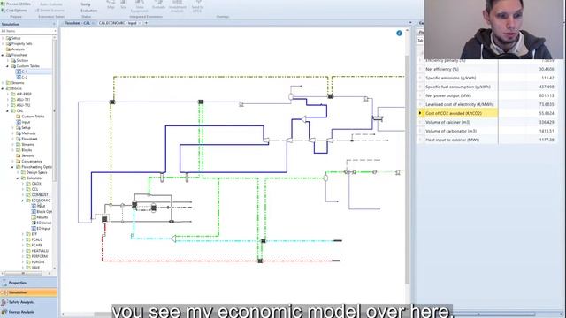This screenshot has height=318, width=566.
Task: Open the Safety Analysis environment
Action: pyautogui.click(x=28, y=302)
